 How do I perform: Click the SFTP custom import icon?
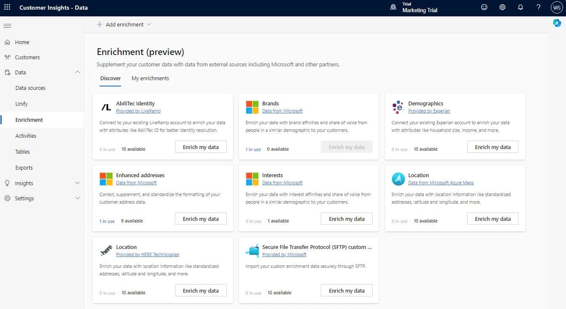tap(252, 251)
